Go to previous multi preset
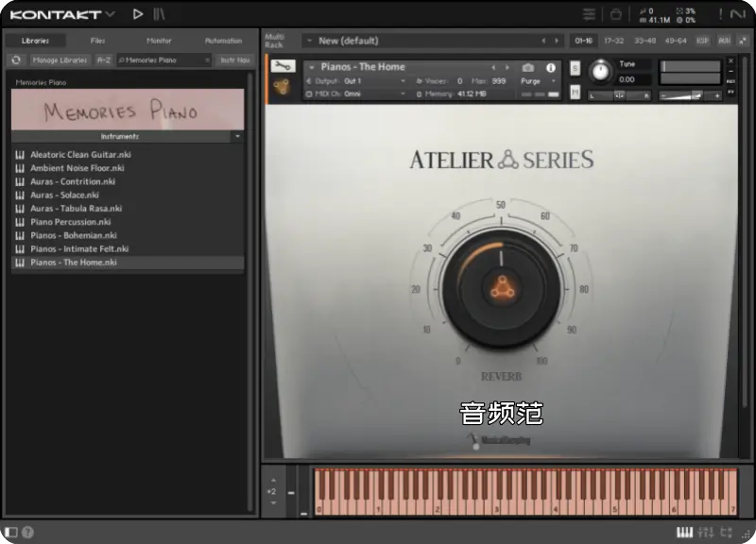Screen dimensions: 756x544 pyautogui.click(x=544, y=41)
